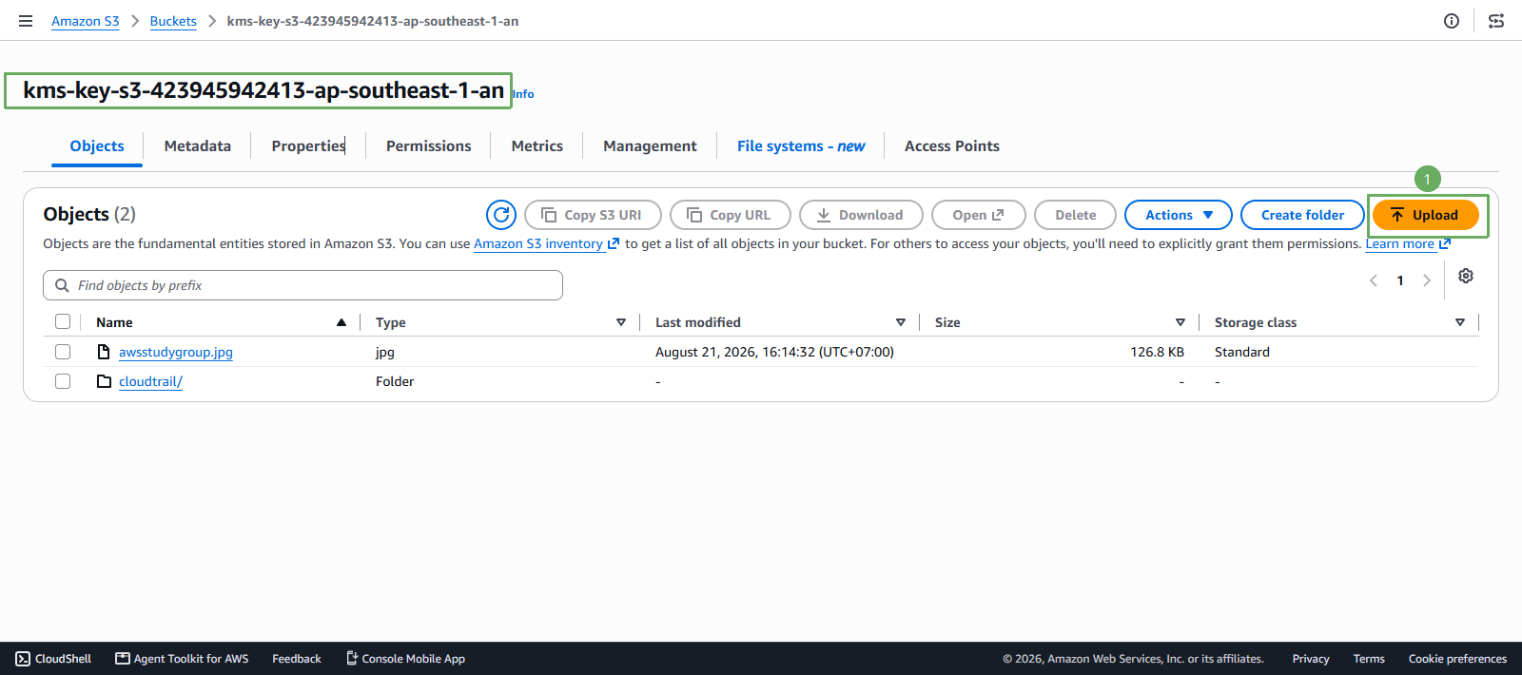1522x675 pixels.
Task: Open awsstudygroup.jpg object link
Action: coord(176,352)
